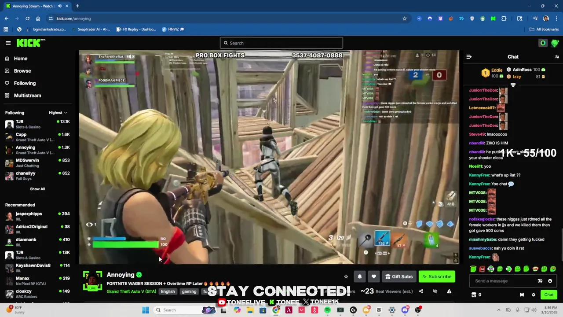This screenshot has height=317, width=563.
Task: Open Chrome three-dot menu
Action: point(556,18)
